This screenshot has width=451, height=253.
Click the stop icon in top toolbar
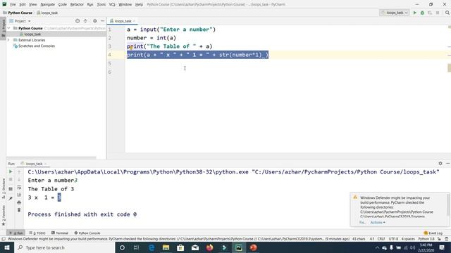(x=438, y=13)
